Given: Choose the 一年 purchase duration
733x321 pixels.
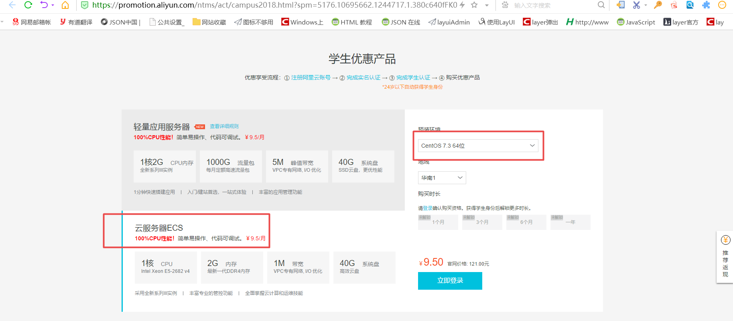Looking at the screenshot, I should [x=571, y=222].
